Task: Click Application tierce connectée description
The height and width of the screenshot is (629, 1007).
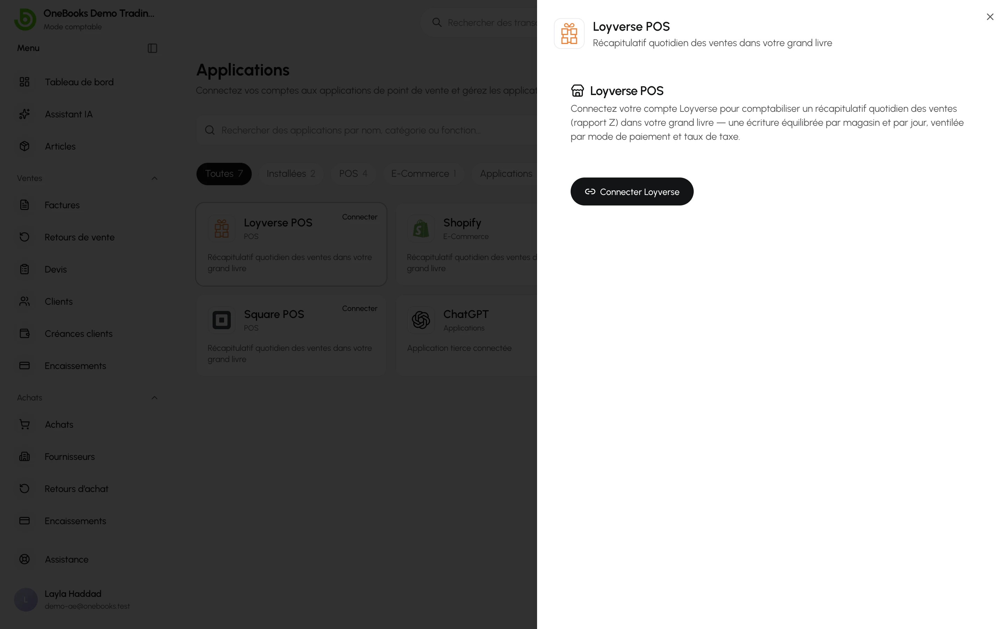Action: (459, 348)
